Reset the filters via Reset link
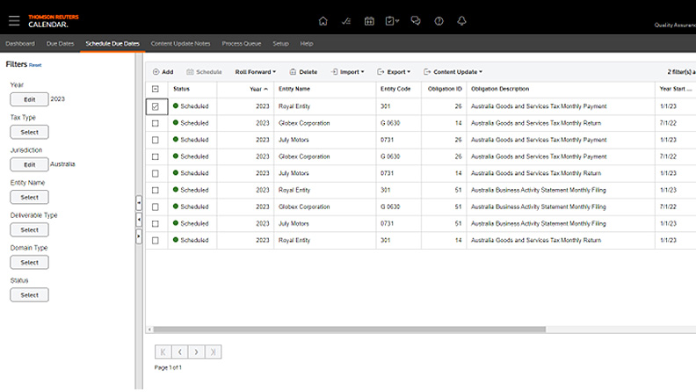 coord(35,65)
